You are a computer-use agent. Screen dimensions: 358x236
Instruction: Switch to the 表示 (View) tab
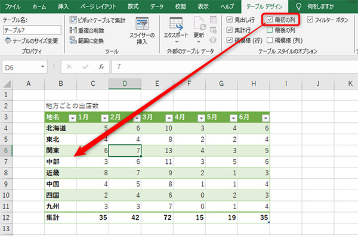(x=203, y=7)
